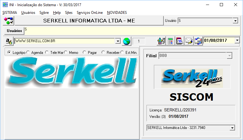Open the calendar icon
The width and height of the screenshot is (243, 140).
click(x=179, y=41)
